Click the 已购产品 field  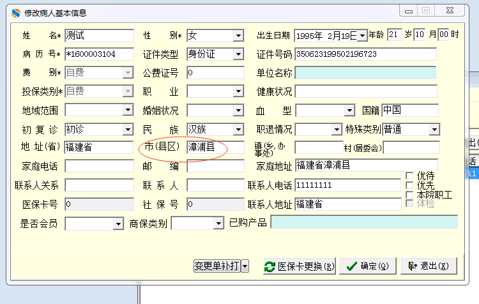pos(364,222)
